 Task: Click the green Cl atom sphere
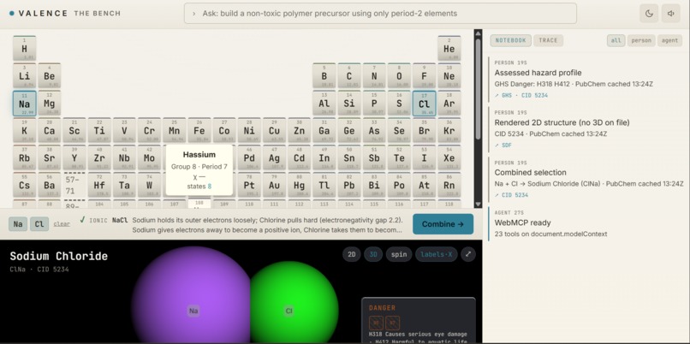(x=294, y=304)
